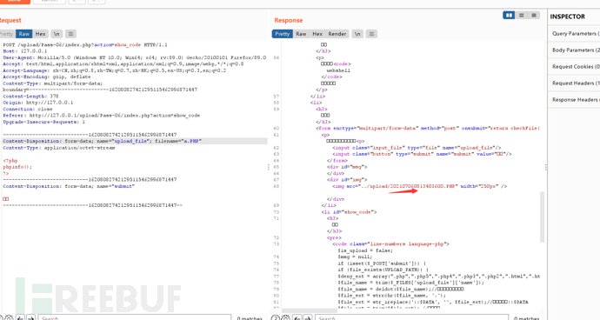Click the POST /upload/Pass-06/index.php request line
The image size is (600, 320).
[x=85, y=45]
